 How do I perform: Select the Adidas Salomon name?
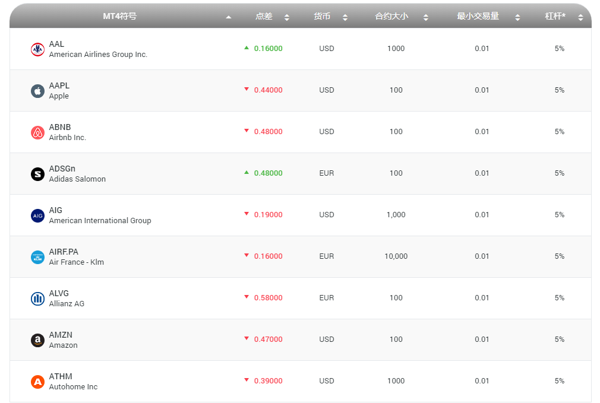tap(77, 179)
